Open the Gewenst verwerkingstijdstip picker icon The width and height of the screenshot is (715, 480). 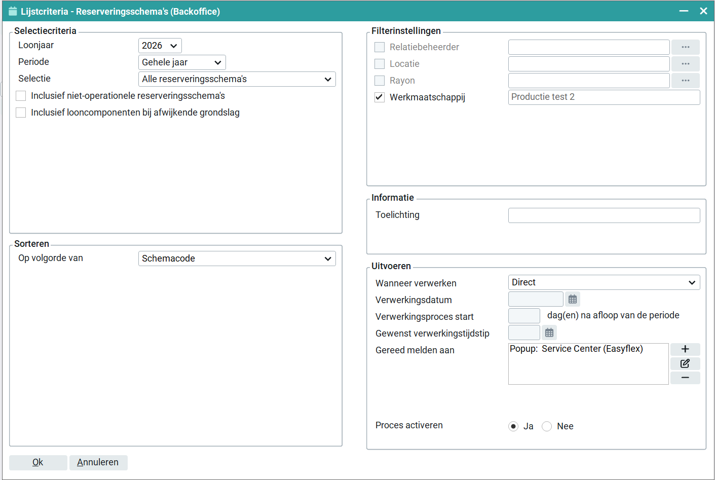pyautogui.click(x=549, y=333)
